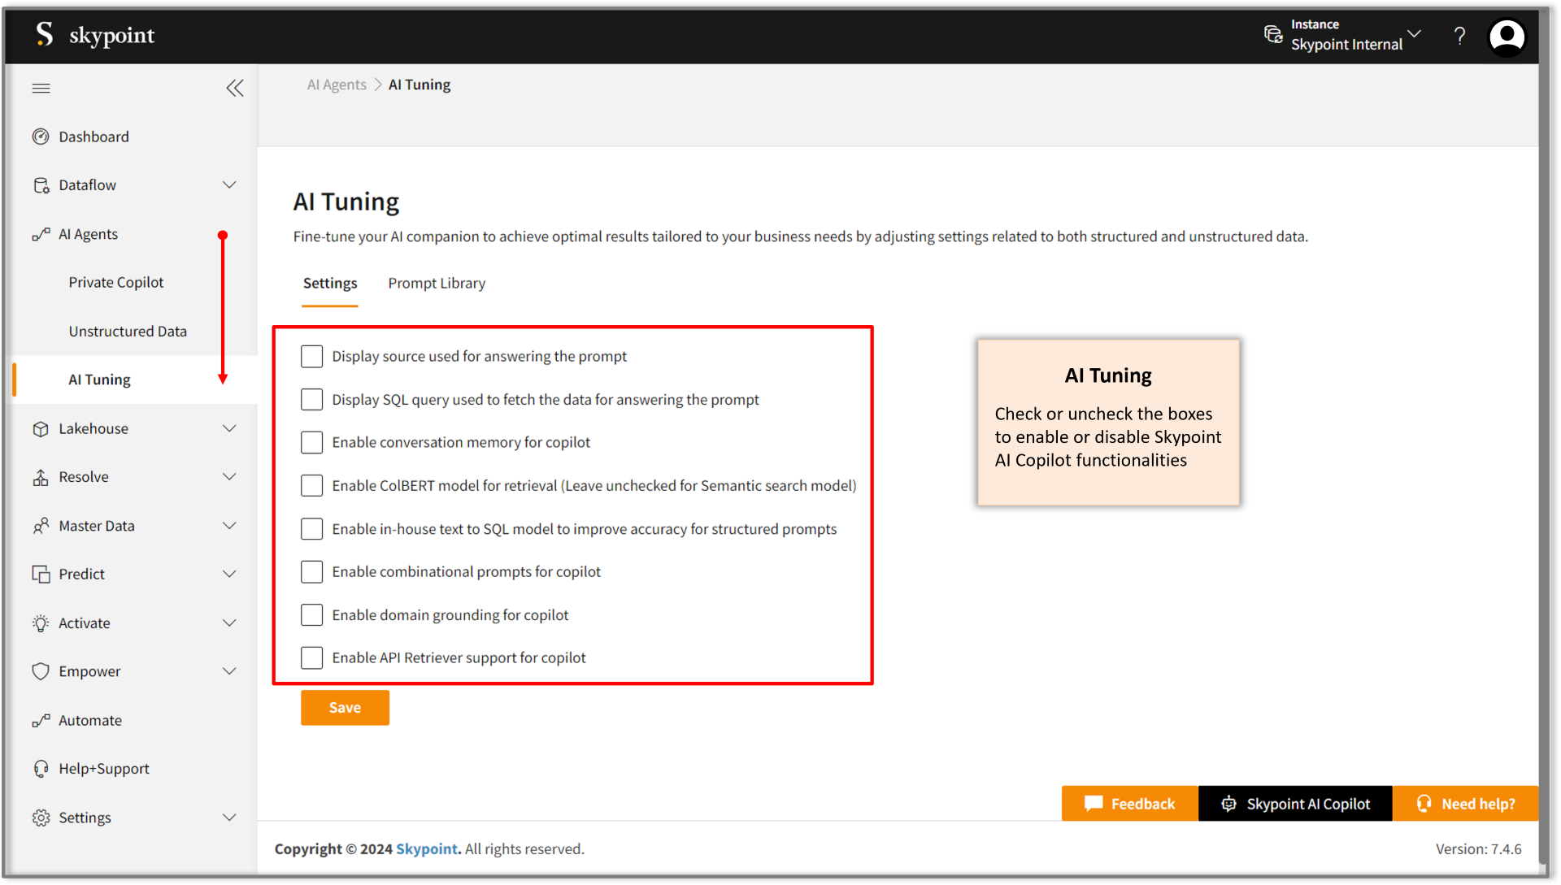Open the hamburger menu icon
This screenshot has width=1561, height=885.
(x=41, y=88)
